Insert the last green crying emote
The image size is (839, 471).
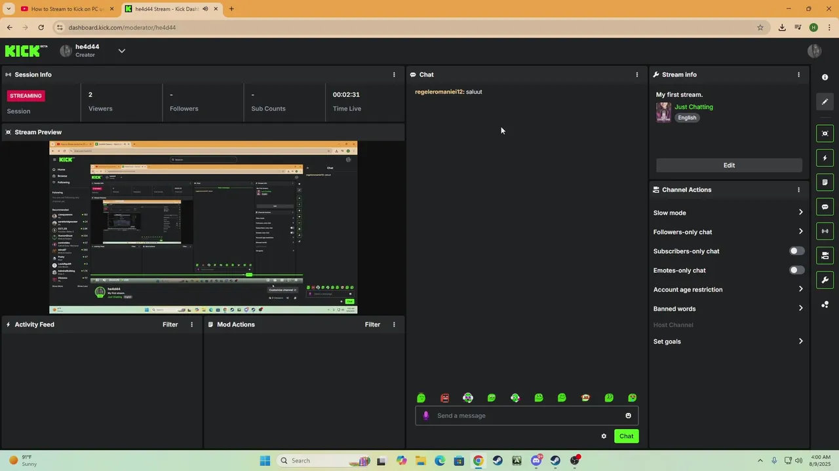click(x=633, y=398)
